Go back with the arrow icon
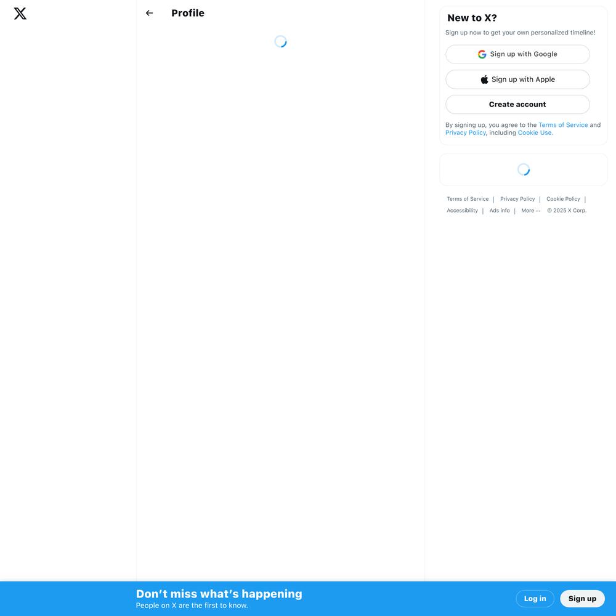Viewport: 616px width, 616px height. tap(149, 13)
